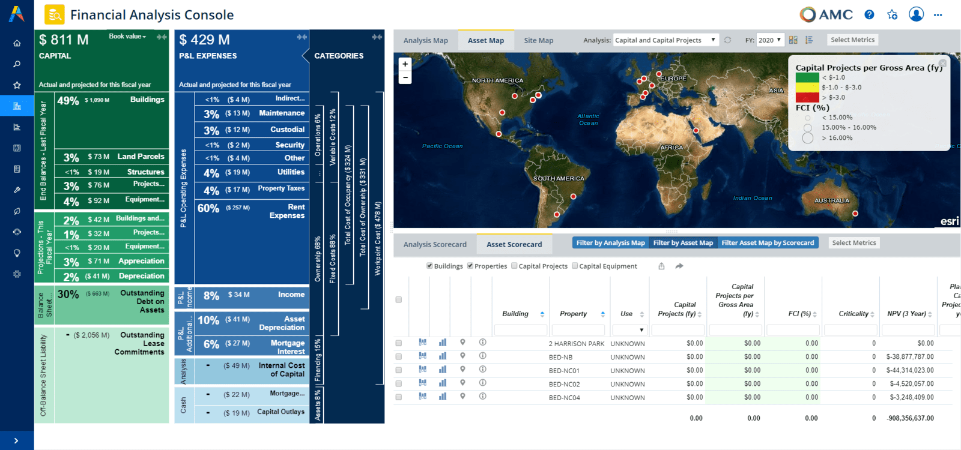The height and width of the screenshot is (450, 961).
Task: Click the export icon above the scorecard table
Action: tap(661, 266)
